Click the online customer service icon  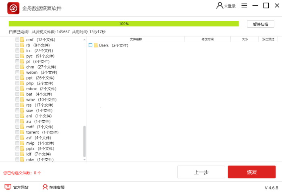(45, 187)
